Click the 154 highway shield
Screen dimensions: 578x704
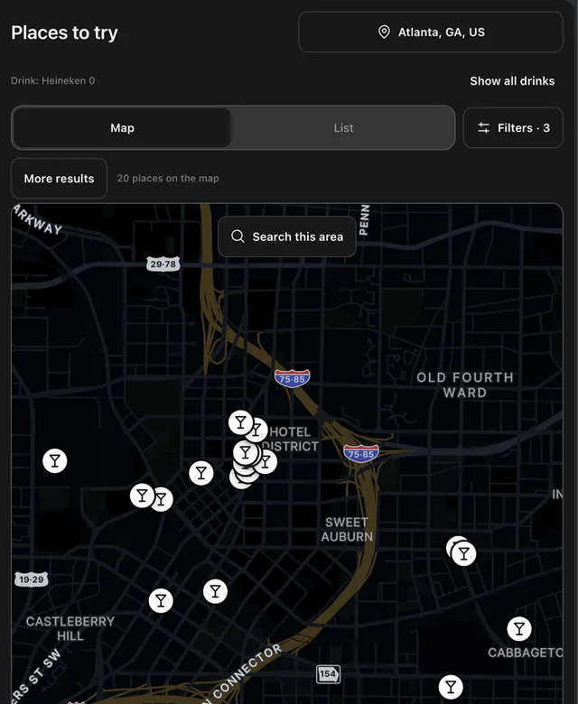(328, 674)
